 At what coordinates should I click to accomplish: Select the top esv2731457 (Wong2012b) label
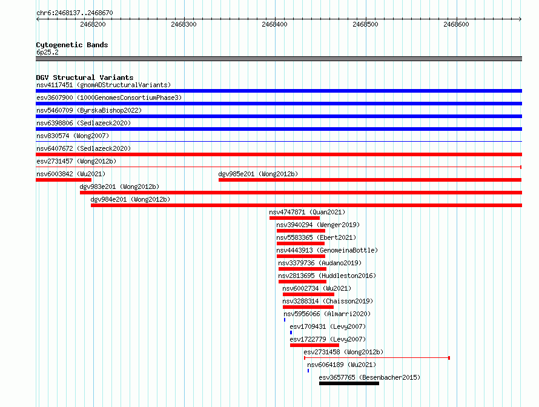(76, 161)
